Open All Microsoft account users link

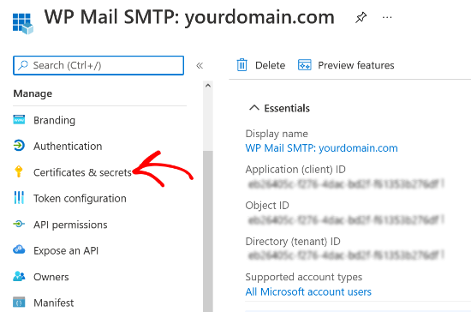308,291
